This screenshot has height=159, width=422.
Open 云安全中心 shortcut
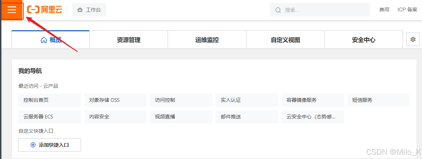313,117
